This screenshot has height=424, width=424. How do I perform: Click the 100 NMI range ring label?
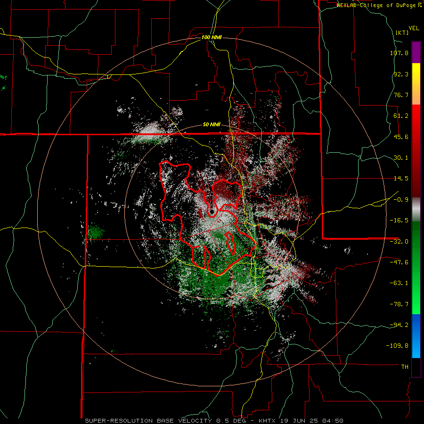(x=212, y=37)
